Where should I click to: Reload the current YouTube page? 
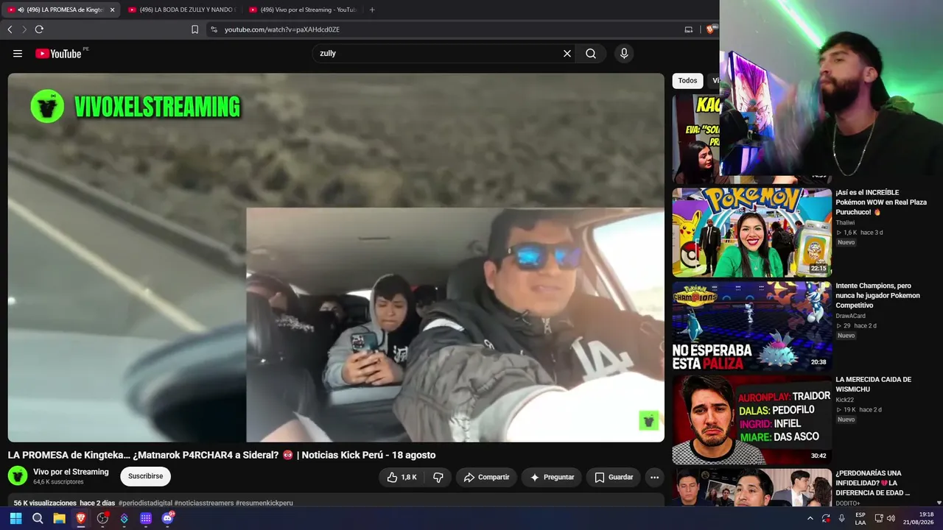tap(39, 29)
